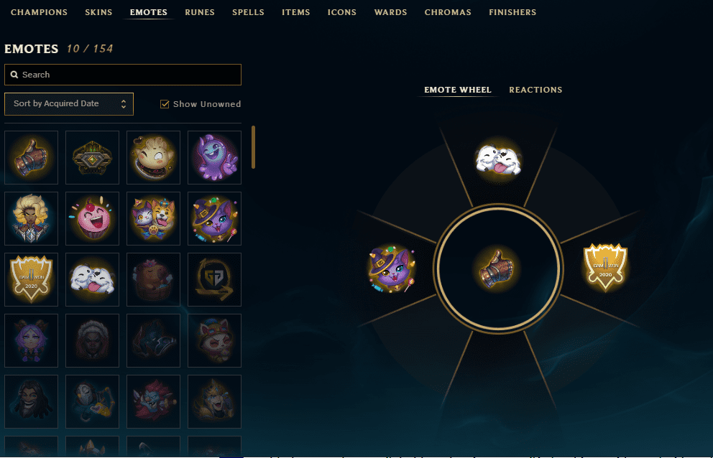Image resolution: width=713 pixels, height=458 pixels.
Task: Uncheck the Show Unowned checkbox
Action: click(x=165, y=104)
